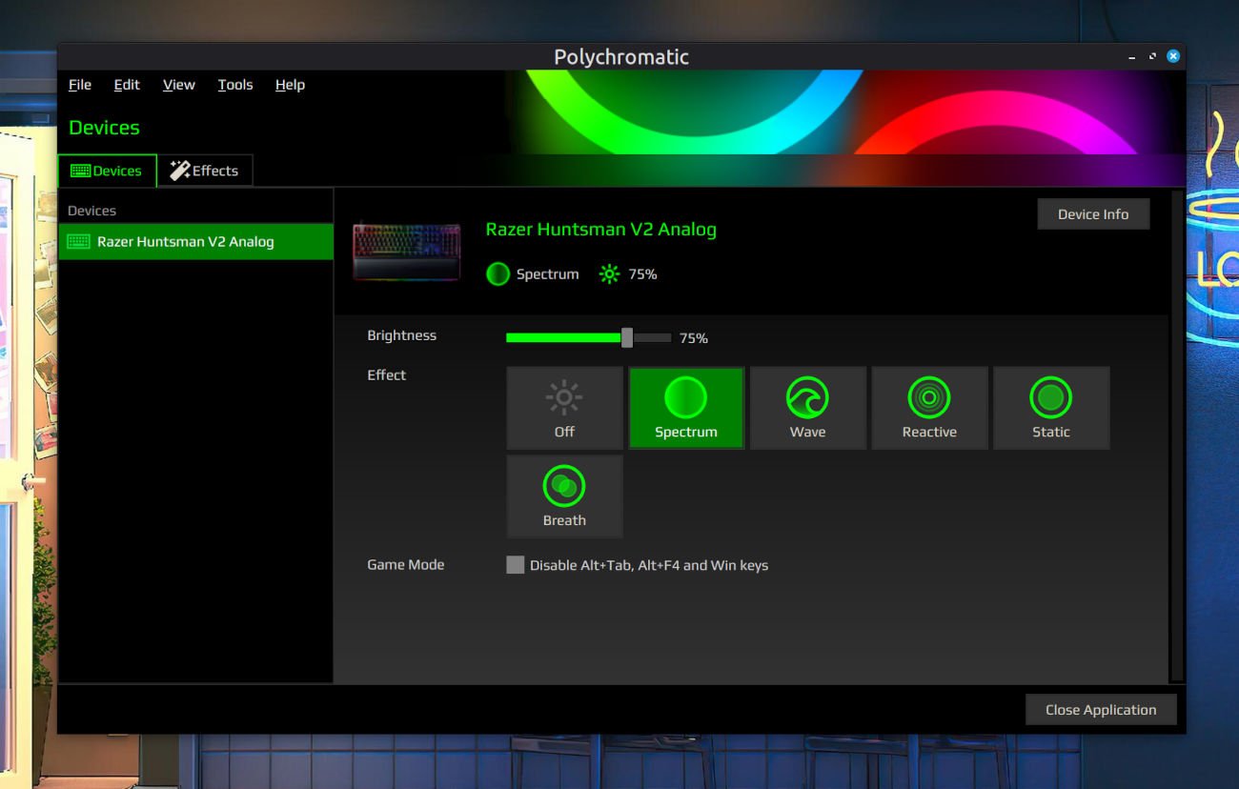The image size is (1239, 789).
Task: Click the keyboard icon in the Devices tab
Action: click(81, 171)
